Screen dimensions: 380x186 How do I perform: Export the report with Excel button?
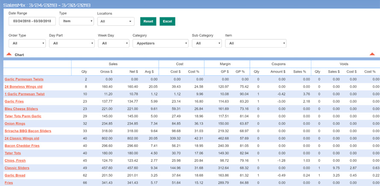[x=167, y=21]
